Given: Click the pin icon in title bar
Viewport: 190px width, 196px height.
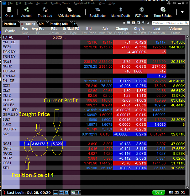Looking at the screenshot, I should point(174,3).
